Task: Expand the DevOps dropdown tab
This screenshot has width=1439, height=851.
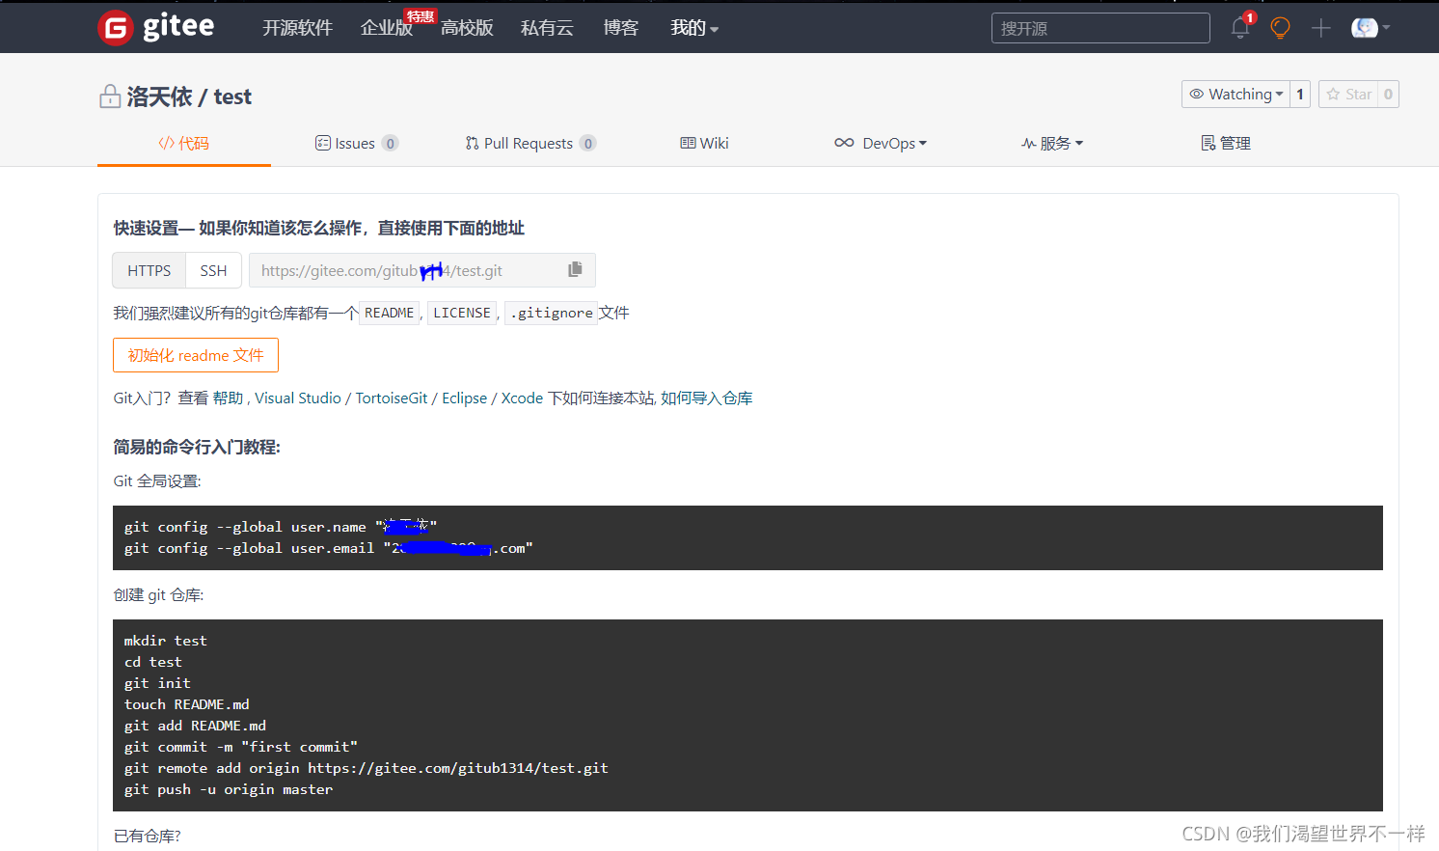Action: click(x=881, y=143)
